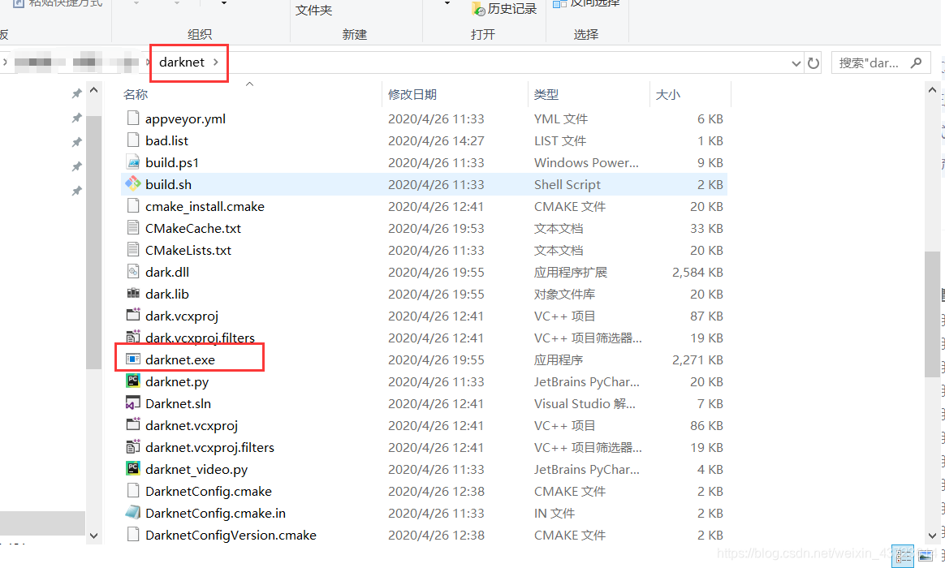This screenshot has height=568, width=945.
Task: Click the dark.vcxproj project icon
Action: pyautogui.click(x=133, y=315)
